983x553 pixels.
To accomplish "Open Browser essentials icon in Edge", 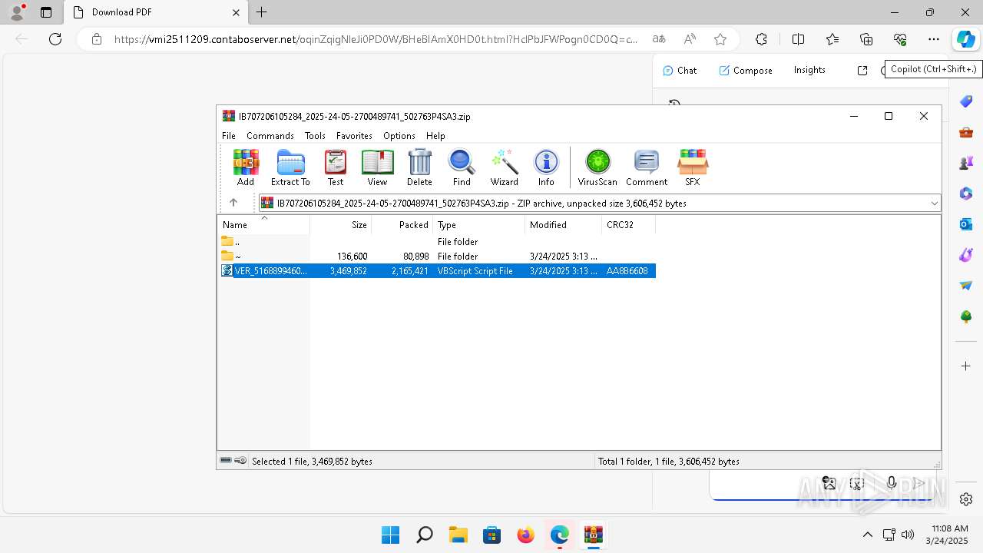I will pos(900,39).
